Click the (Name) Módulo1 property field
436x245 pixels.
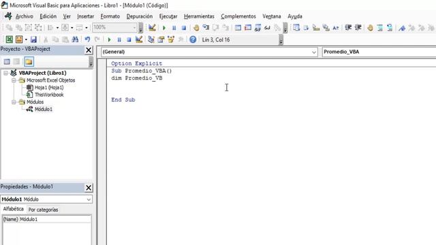click(47, 219)
